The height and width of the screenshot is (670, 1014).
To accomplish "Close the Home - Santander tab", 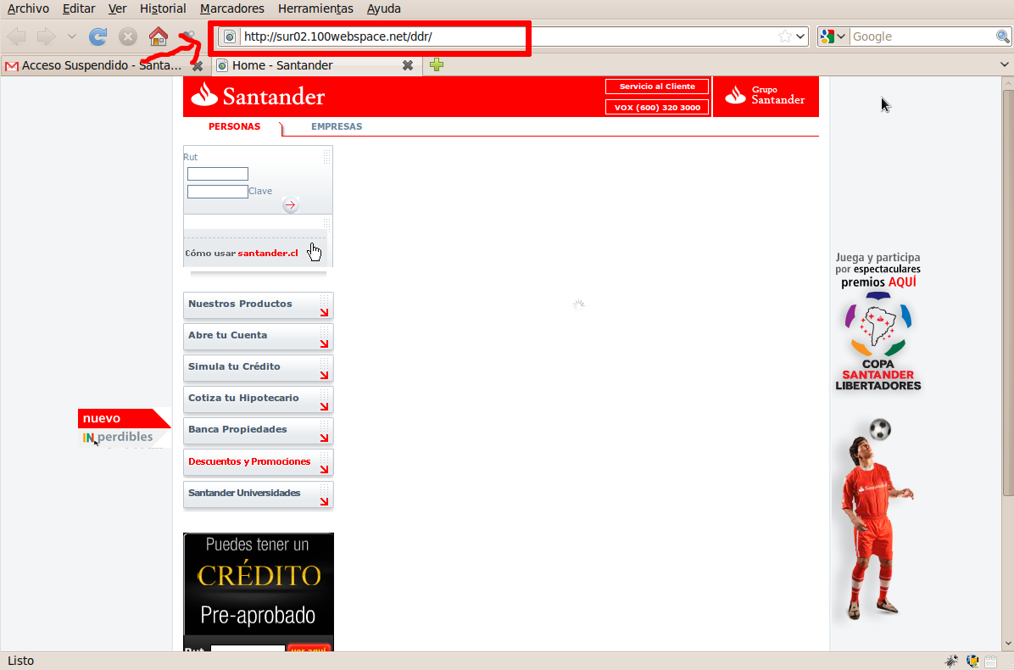I will pyautogui.click(x=408, y=65).
